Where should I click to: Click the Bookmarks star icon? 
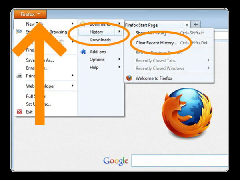[83, 24]
